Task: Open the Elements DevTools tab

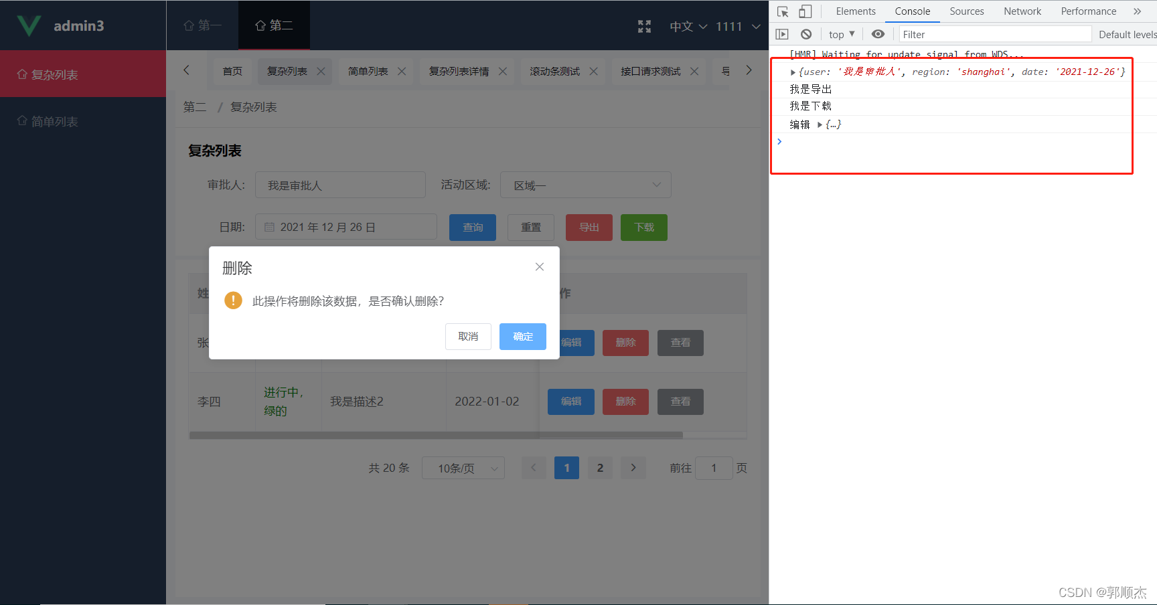Action: (x=855, y=11)
